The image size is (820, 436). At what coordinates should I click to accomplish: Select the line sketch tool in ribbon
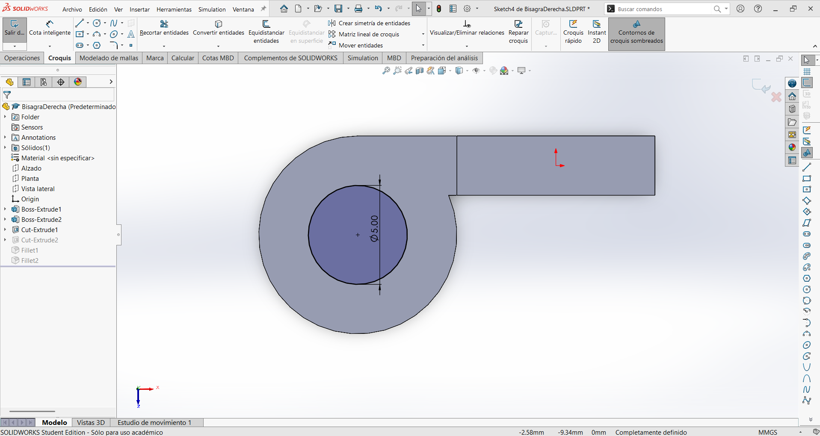point(80,23)
